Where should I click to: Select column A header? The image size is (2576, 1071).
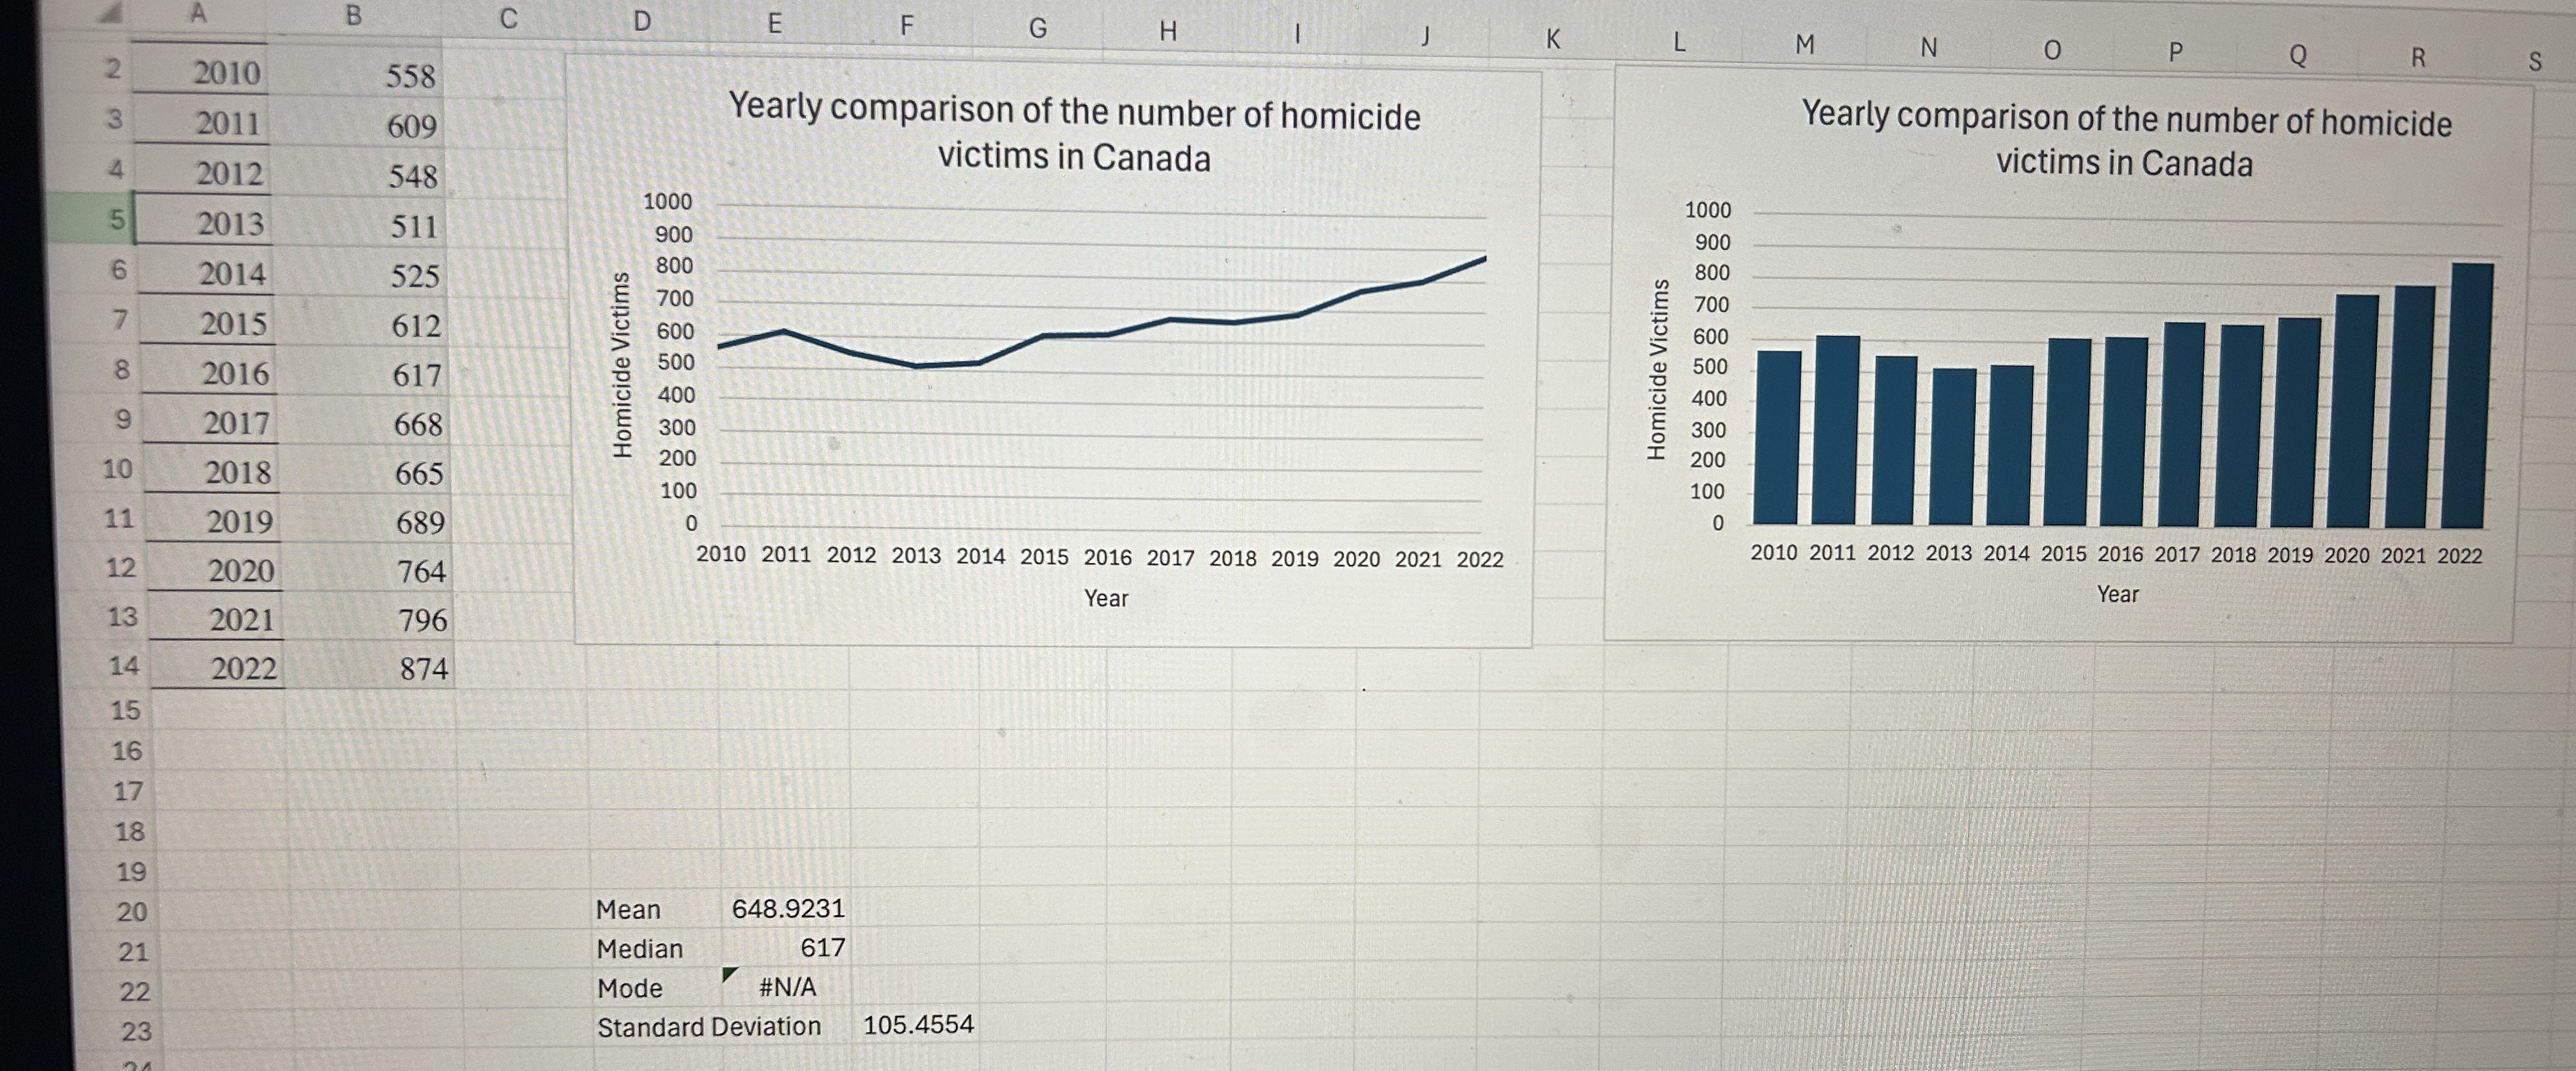[198, 13]
